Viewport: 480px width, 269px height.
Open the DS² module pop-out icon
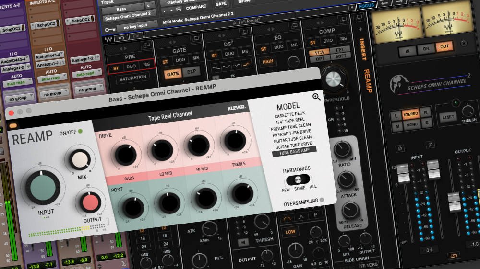point(245,32)
